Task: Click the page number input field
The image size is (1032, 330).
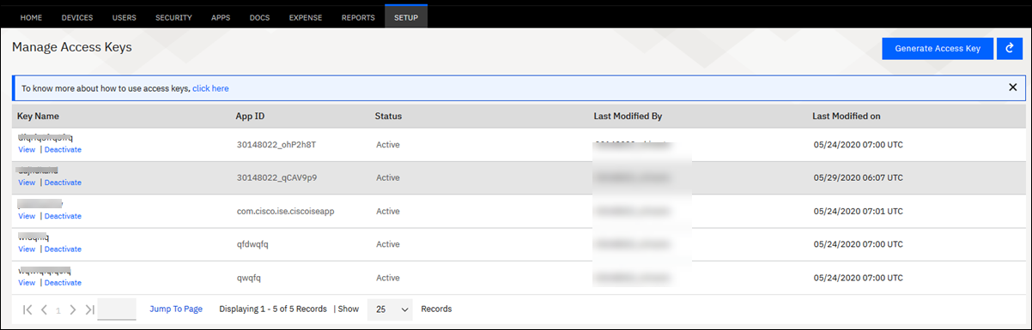Action: pos(117,309)
